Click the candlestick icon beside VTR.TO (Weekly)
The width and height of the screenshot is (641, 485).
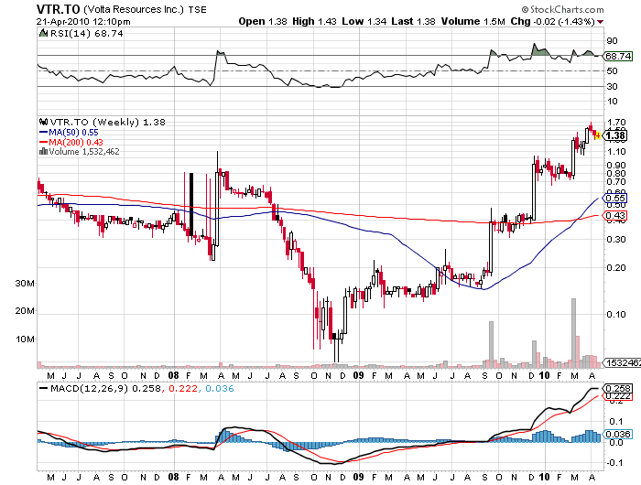coord(43,122)
